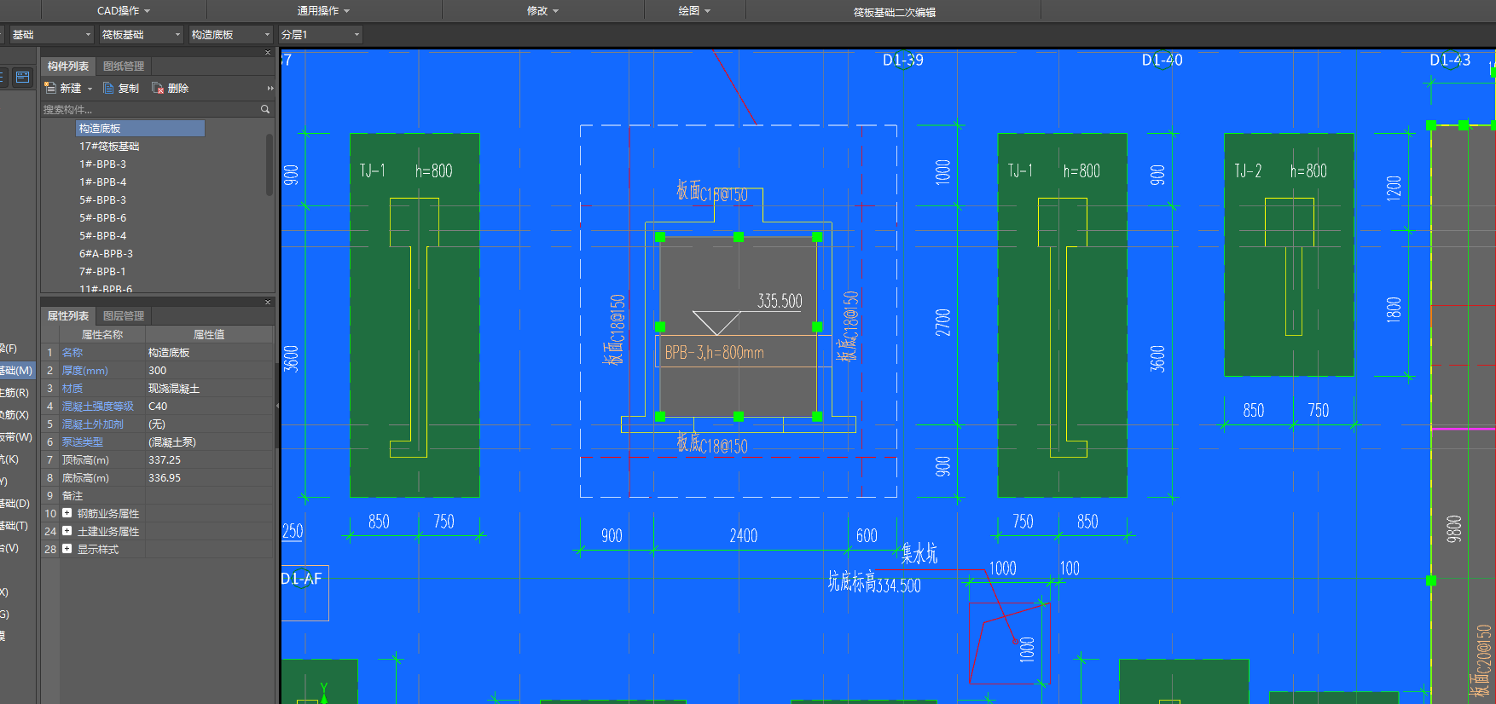Select 构造底板 in the component list
1496x704 pixels.
[140, 128]
